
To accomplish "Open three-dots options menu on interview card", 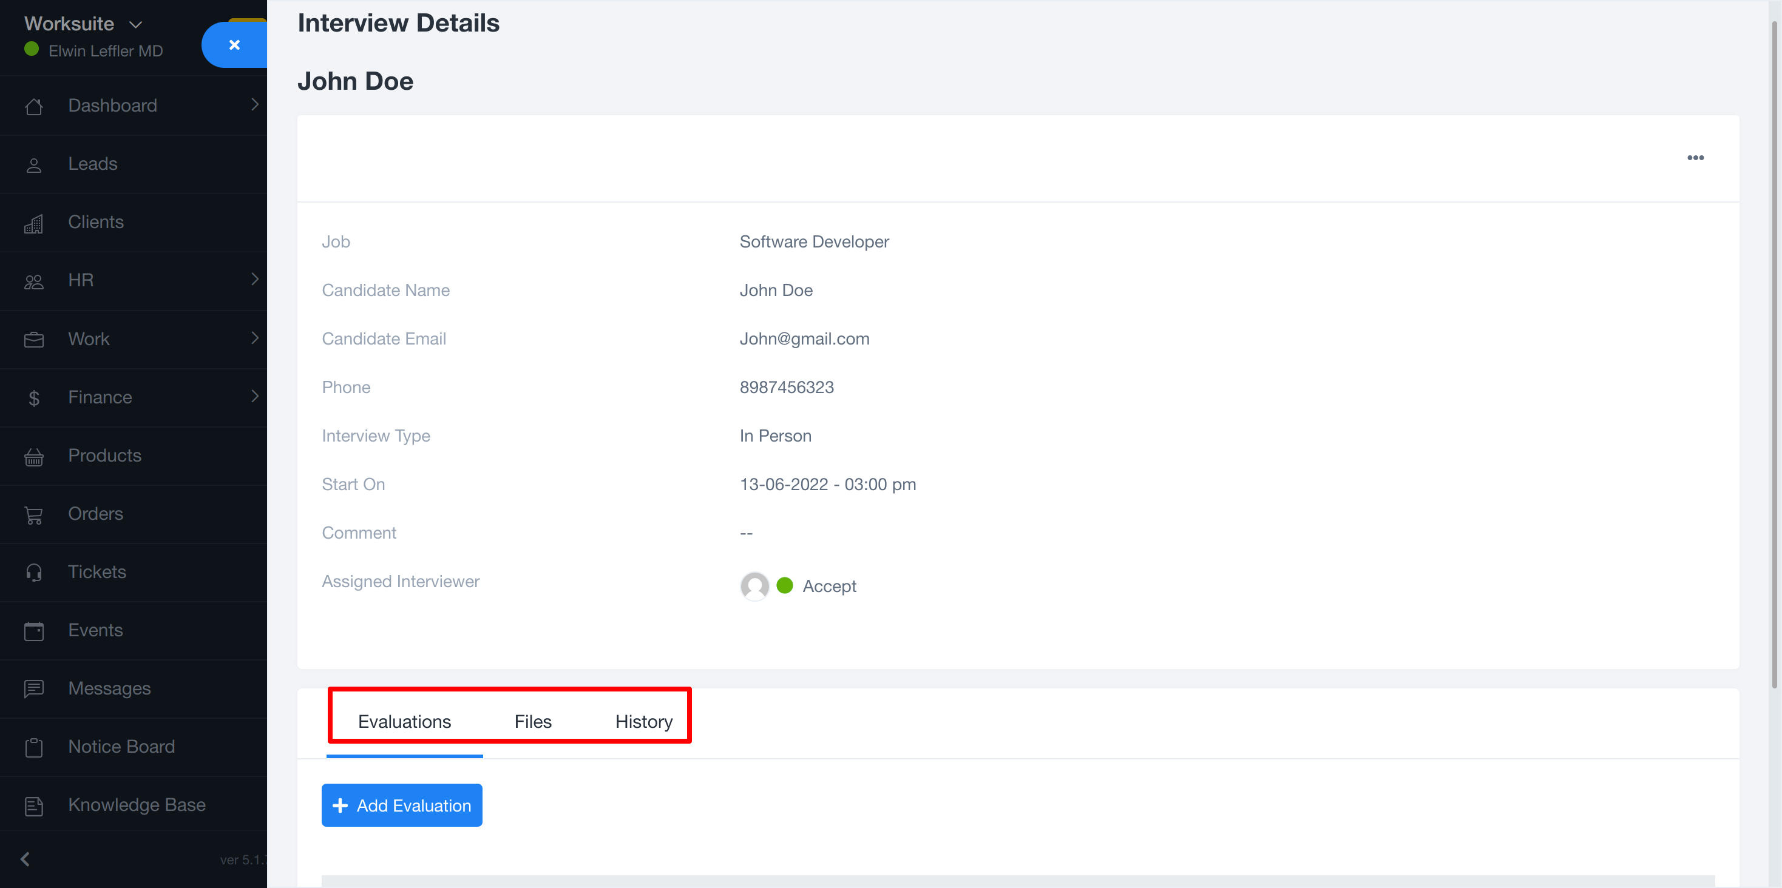I will (1695, 158).
